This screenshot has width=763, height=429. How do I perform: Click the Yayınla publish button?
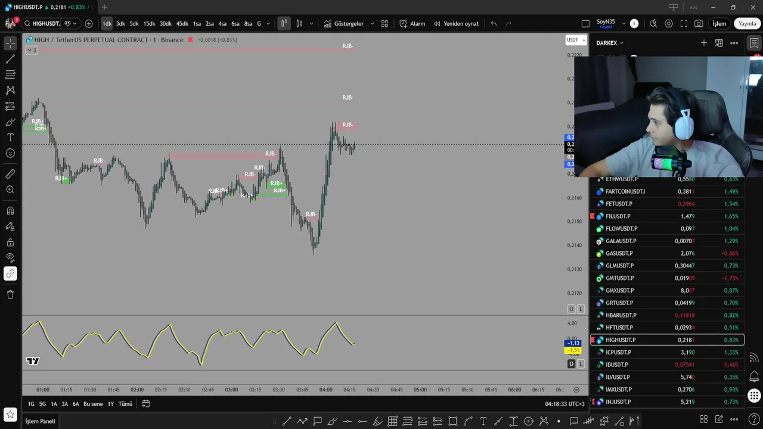[747, 24]
